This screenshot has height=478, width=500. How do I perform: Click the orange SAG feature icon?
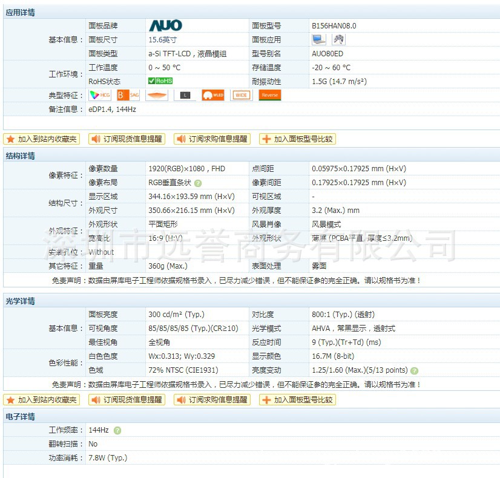pyautogui.click(x=128, y=95)
